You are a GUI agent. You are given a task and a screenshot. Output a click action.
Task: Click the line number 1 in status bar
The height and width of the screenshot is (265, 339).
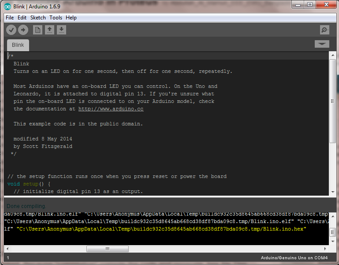[x=8, y=258]
